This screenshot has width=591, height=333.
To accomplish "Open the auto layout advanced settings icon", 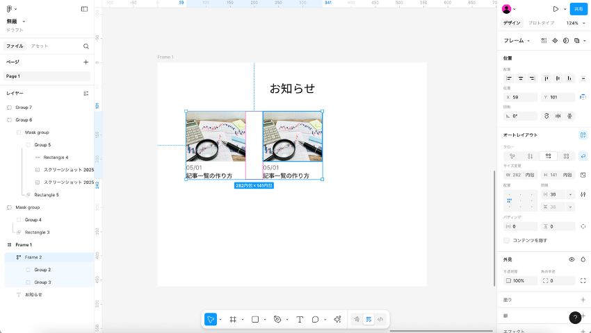I will (583, 194).
